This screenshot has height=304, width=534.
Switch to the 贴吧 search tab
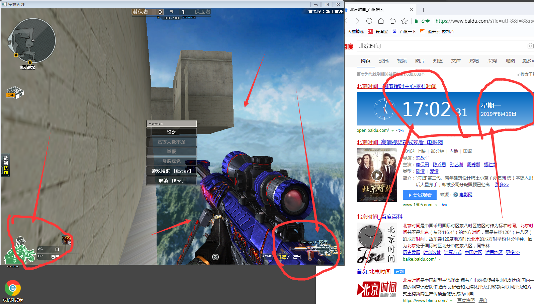(474, 61)
